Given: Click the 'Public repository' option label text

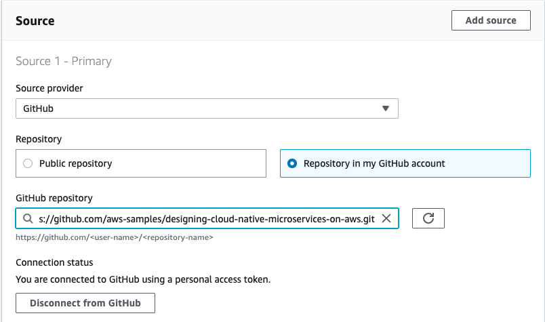Looking at the screenshot, I should [76, 163].
